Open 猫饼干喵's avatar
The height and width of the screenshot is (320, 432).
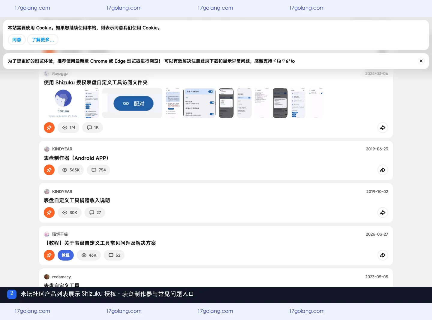point(47,234)
